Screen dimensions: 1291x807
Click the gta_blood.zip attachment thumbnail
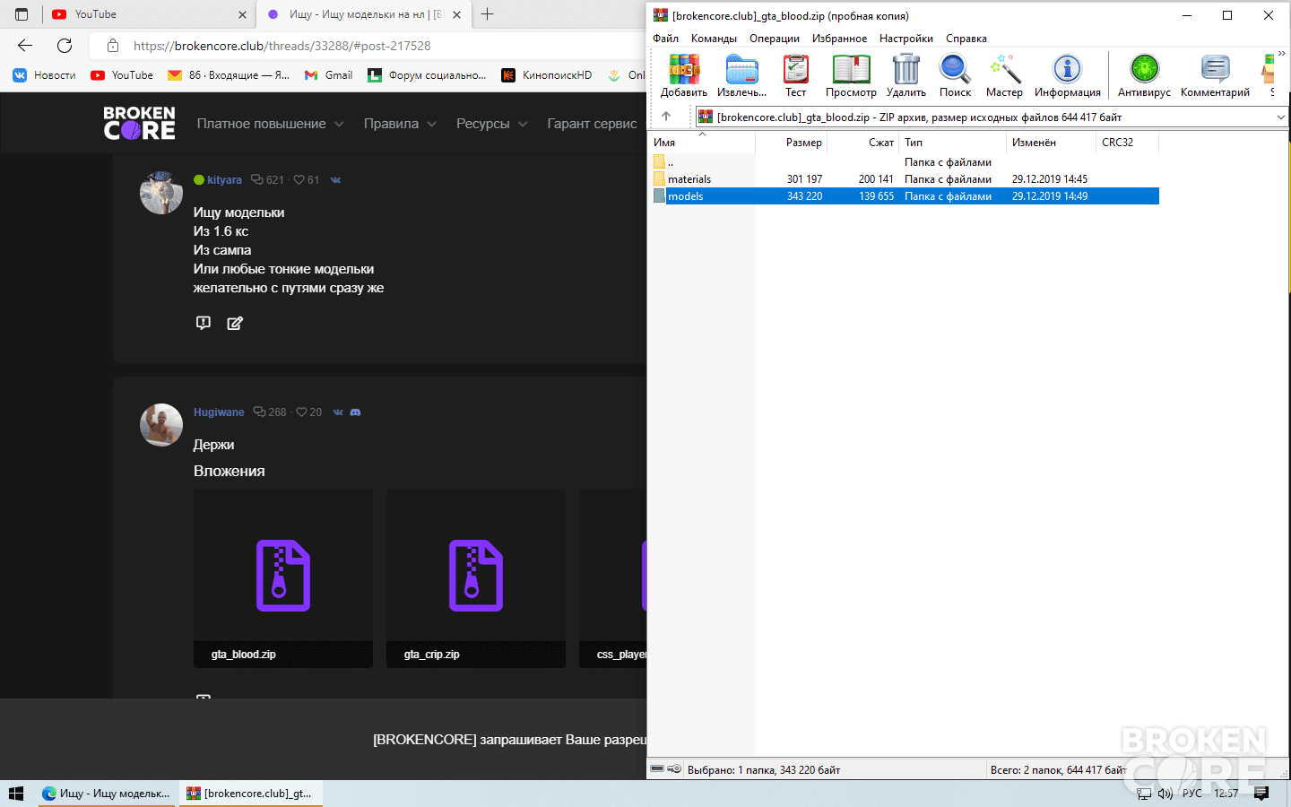tap(283, 577)
